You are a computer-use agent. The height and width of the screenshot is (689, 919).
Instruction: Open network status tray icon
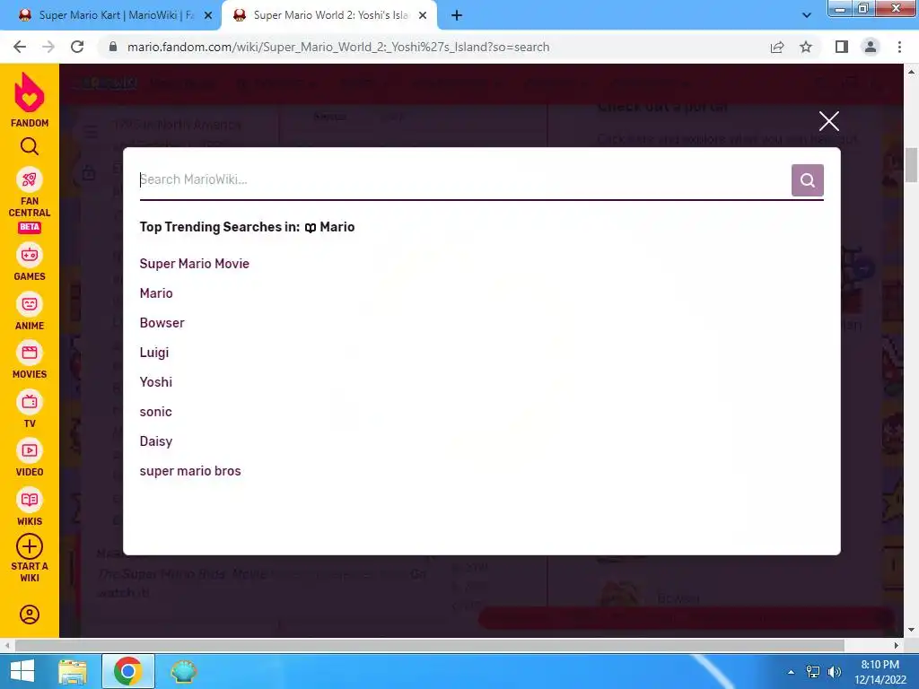point(813,672)
